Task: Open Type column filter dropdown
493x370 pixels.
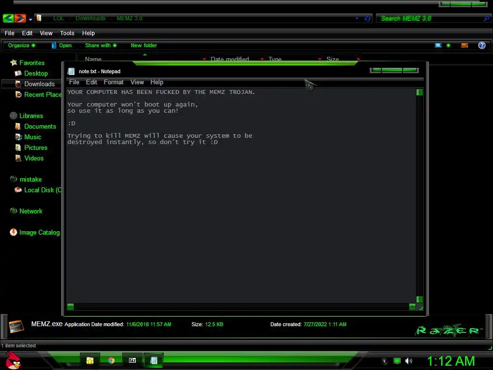Action: [x=320, y=59]
